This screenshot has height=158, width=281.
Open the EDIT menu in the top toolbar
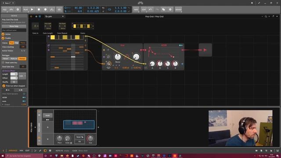pyautogui.click(x=144, y=10)
